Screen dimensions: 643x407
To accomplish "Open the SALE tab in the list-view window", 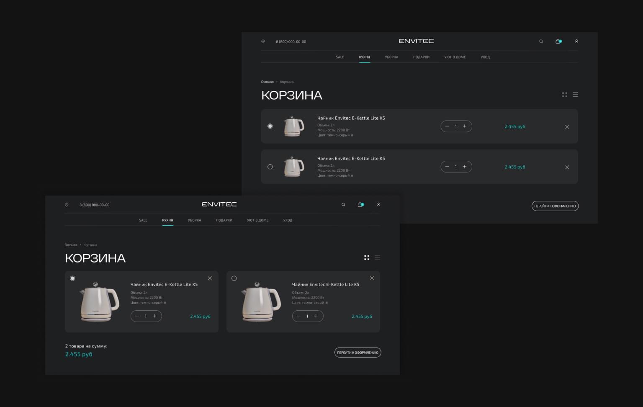I will coord(340,57).
